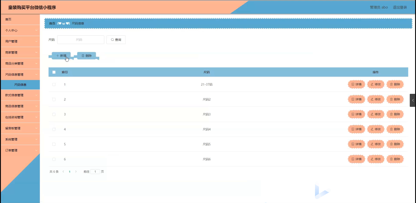Viewport: 416px width, 203px height.
Task: Toggle the select-all checkbox in table header
Action: tap(54, 72)
